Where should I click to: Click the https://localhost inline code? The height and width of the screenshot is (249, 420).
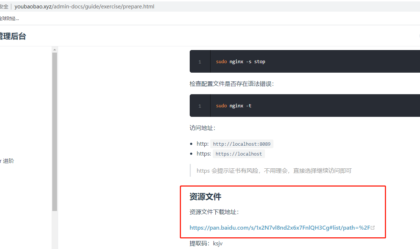(239, 153)
